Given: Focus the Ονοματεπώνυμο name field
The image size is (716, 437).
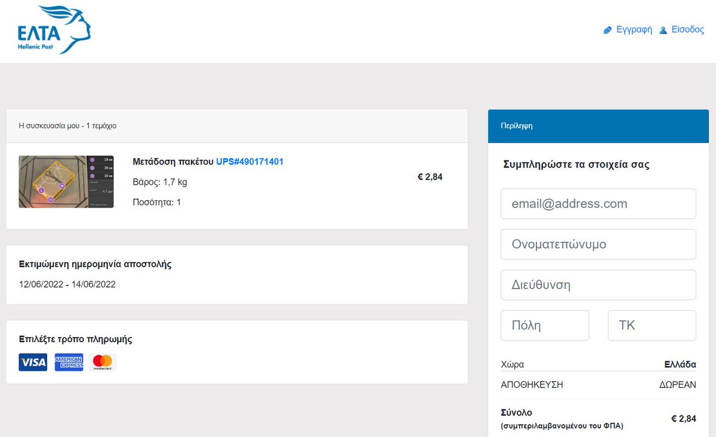Looking at the screenshot, I should pyautogui.click(x=598, y=244).
